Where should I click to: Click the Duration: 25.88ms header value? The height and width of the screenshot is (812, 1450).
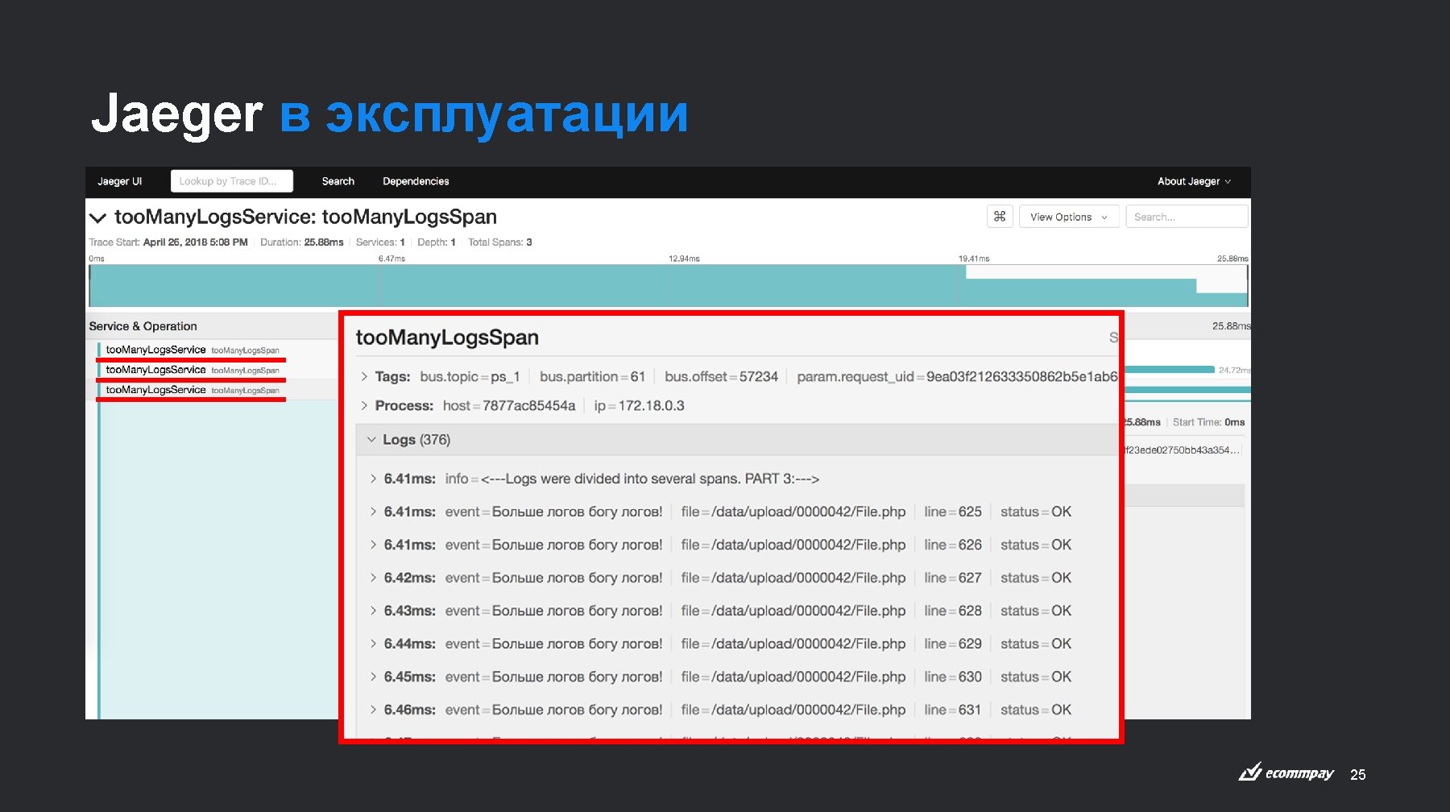click(x=302, y=242)
